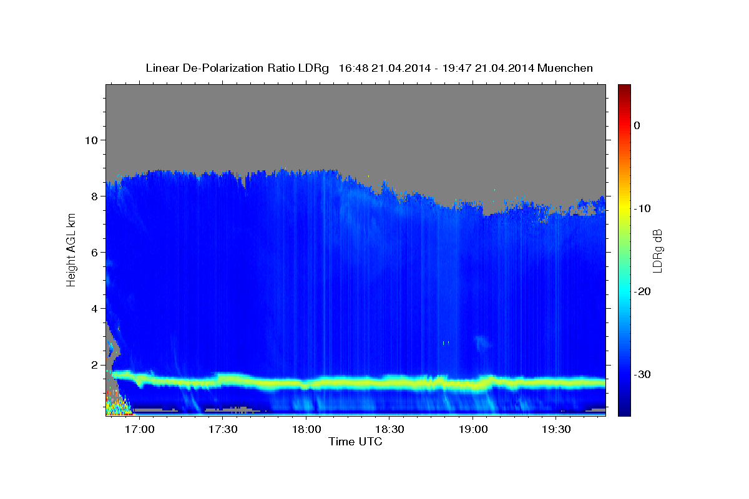Select the 18:00 time tick label
Viewport: 749px width, 499px height.
click(x=306, y=430)
